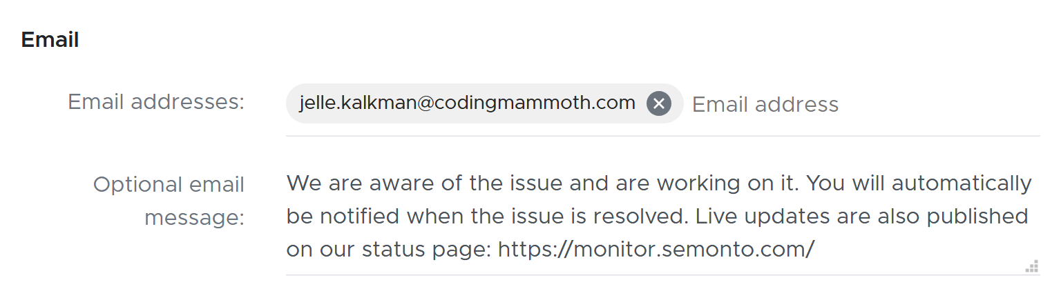Click the bold "Email" section heading
The width and height of the screenshot is (1061, 300).
[50, 40]
